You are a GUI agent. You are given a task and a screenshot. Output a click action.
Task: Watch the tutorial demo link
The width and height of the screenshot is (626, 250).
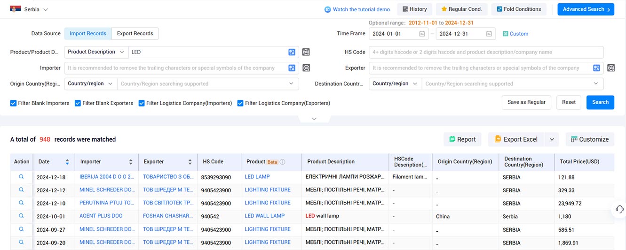pyautogui.click(x=357, y=9)
